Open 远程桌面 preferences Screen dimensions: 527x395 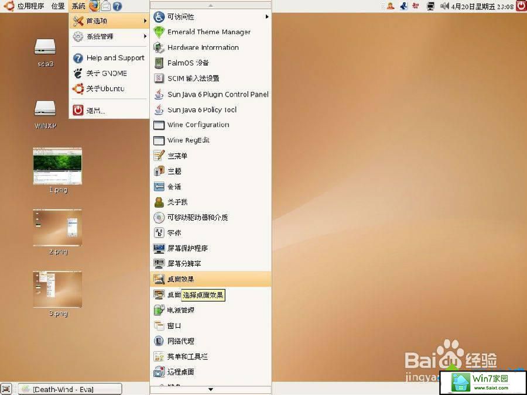pyautogui.click(x=211, y=372)
